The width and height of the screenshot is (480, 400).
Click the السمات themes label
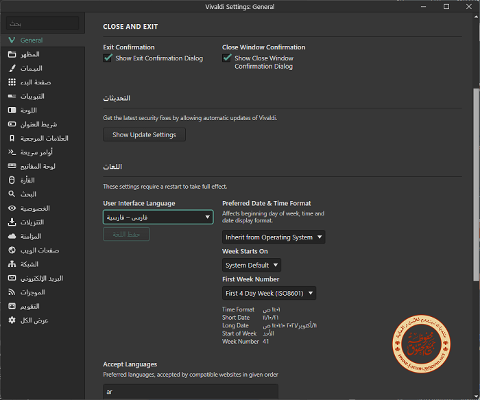(32, 69)
